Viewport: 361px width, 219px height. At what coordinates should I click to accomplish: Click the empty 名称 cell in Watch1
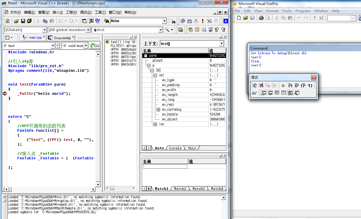tap(165, 167)
